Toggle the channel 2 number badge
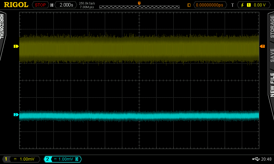The image size is (274, 164). tap(47, 159)
